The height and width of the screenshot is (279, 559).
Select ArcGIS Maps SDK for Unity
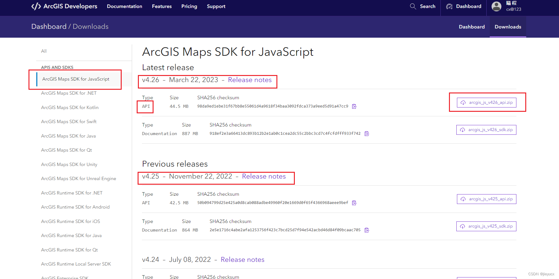tap(69, 164)
